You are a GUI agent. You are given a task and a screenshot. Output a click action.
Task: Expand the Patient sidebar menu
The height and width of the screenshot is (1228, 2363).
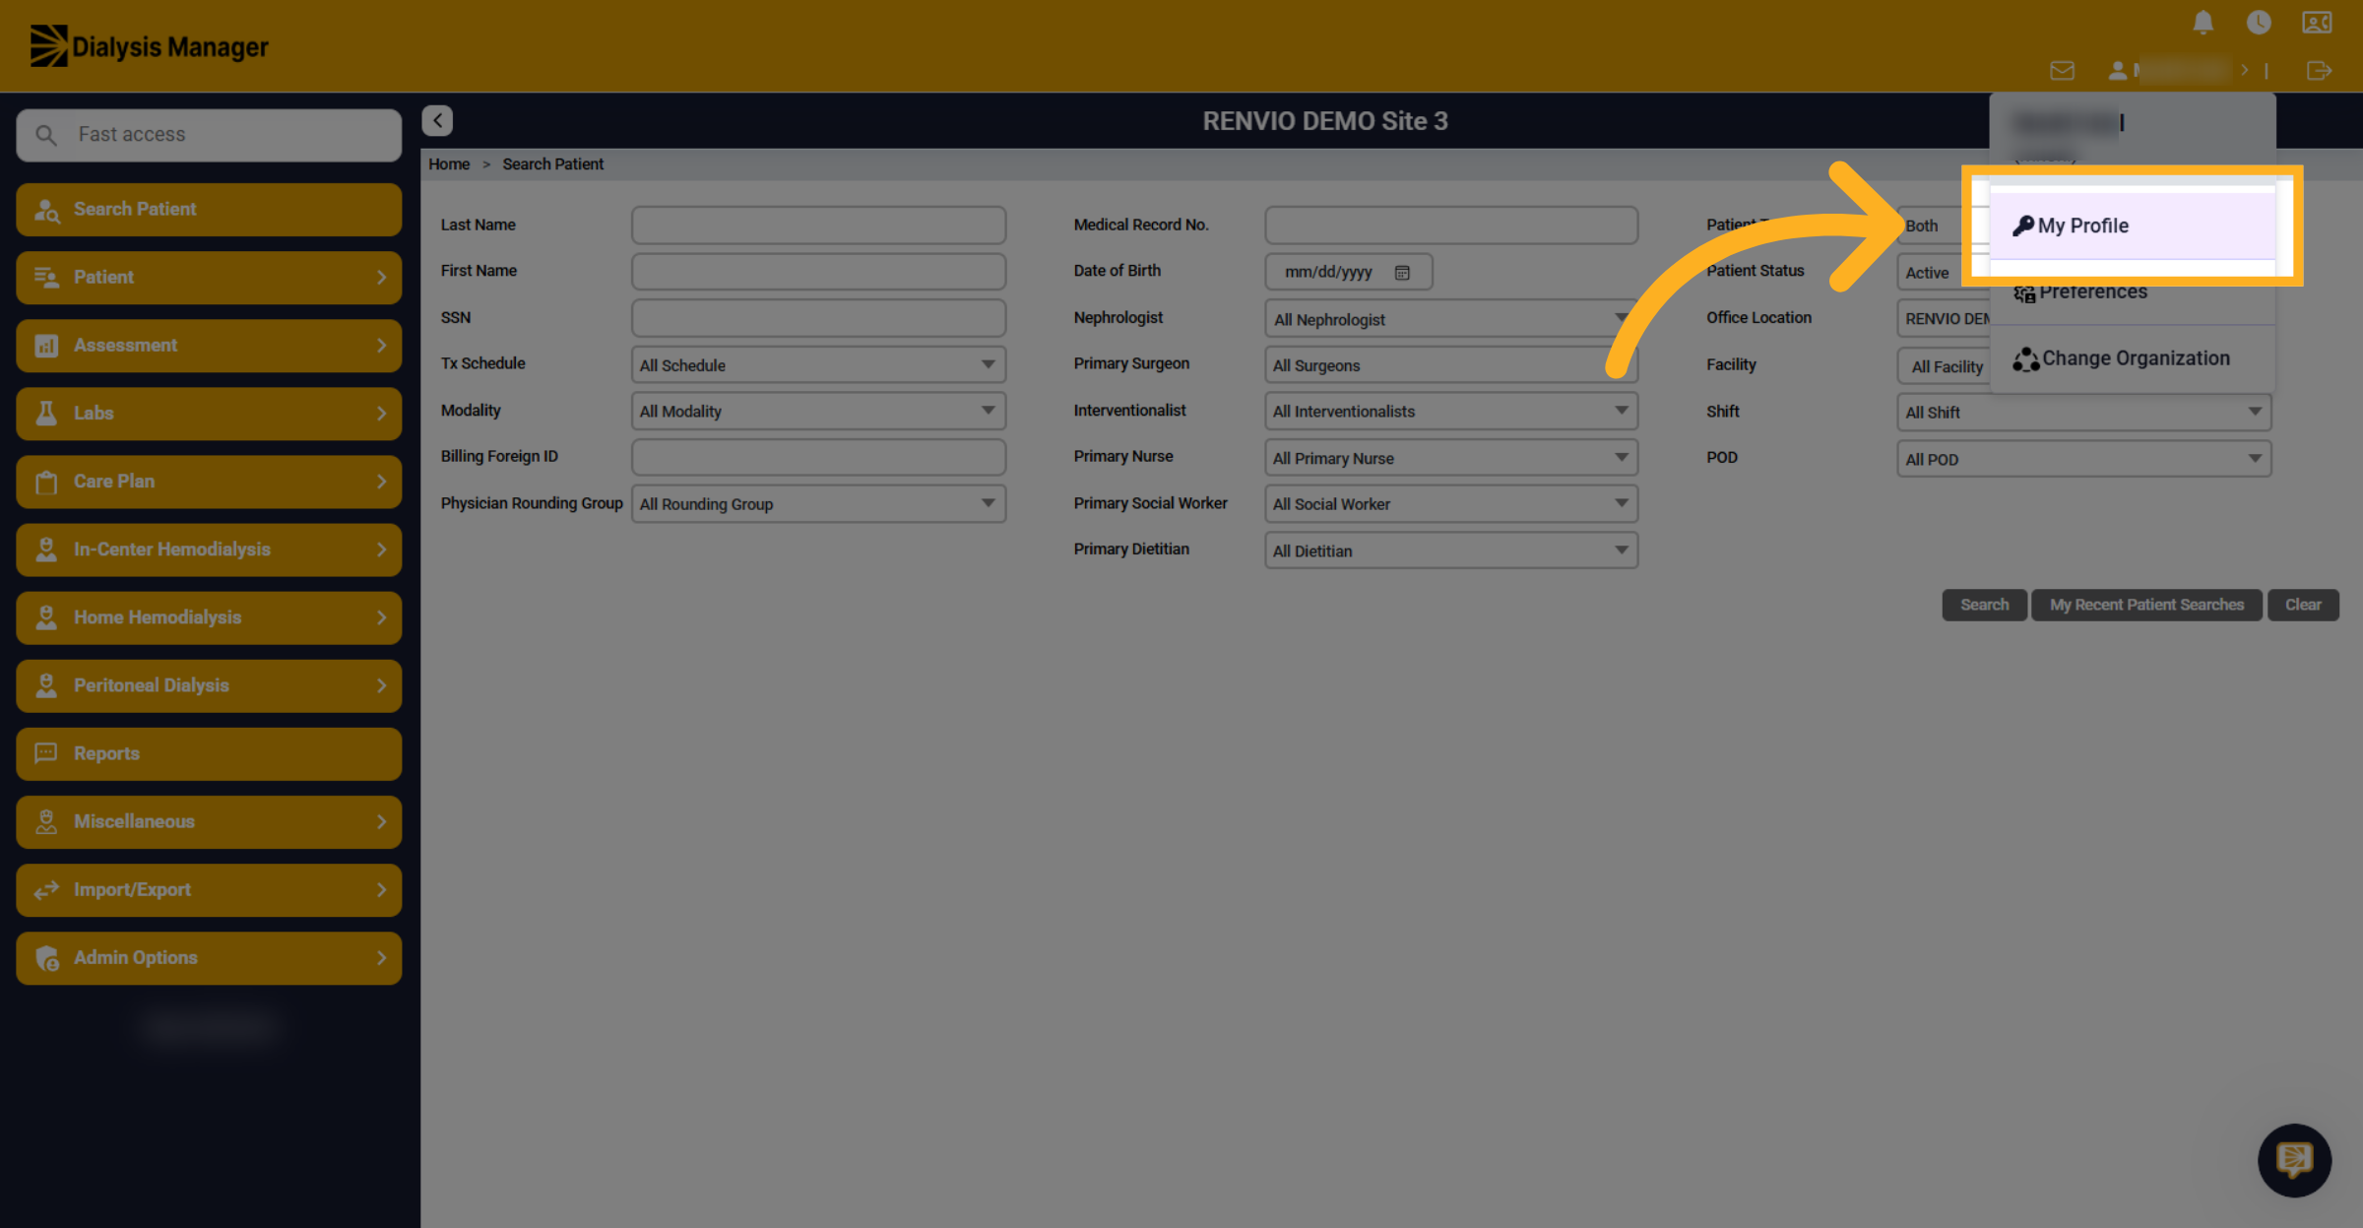(x=209, y=277)
